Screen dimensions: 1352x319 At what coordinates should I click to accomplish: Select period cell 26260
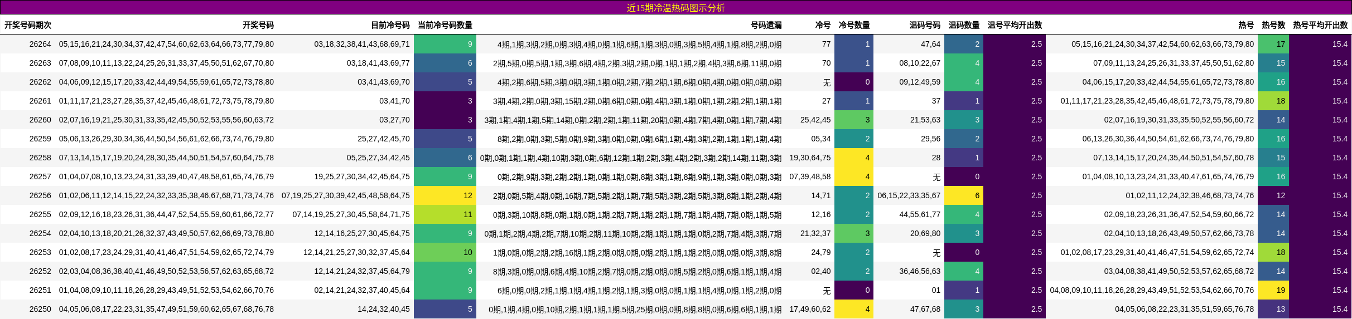click(x=40, y=120)
